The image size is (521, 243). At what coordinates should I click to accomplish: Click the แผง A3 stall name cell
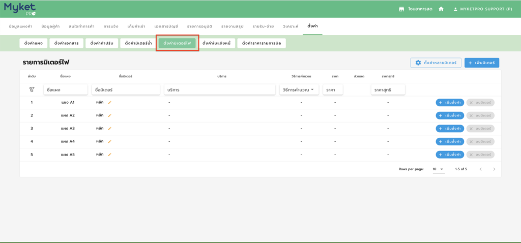[68, 129]
